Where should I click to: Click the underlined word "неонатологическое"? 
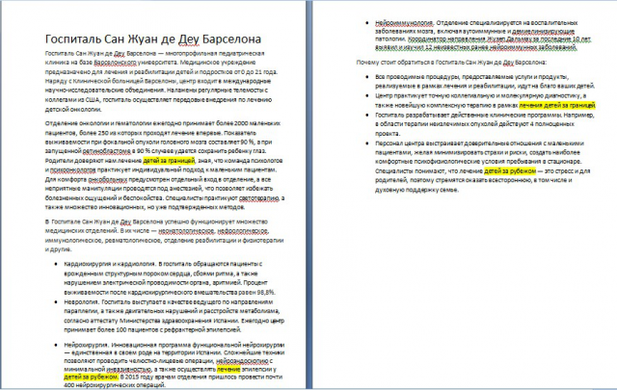coord(186,231)
